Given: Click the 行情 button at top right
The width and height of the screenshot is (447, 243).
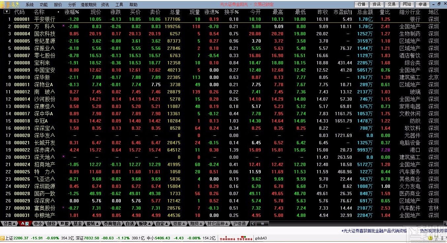Looking at the screenshot, I should coord(362,4).
